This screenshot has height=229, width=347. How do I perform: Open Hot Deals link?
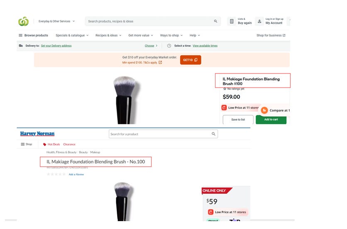[54, 144]
